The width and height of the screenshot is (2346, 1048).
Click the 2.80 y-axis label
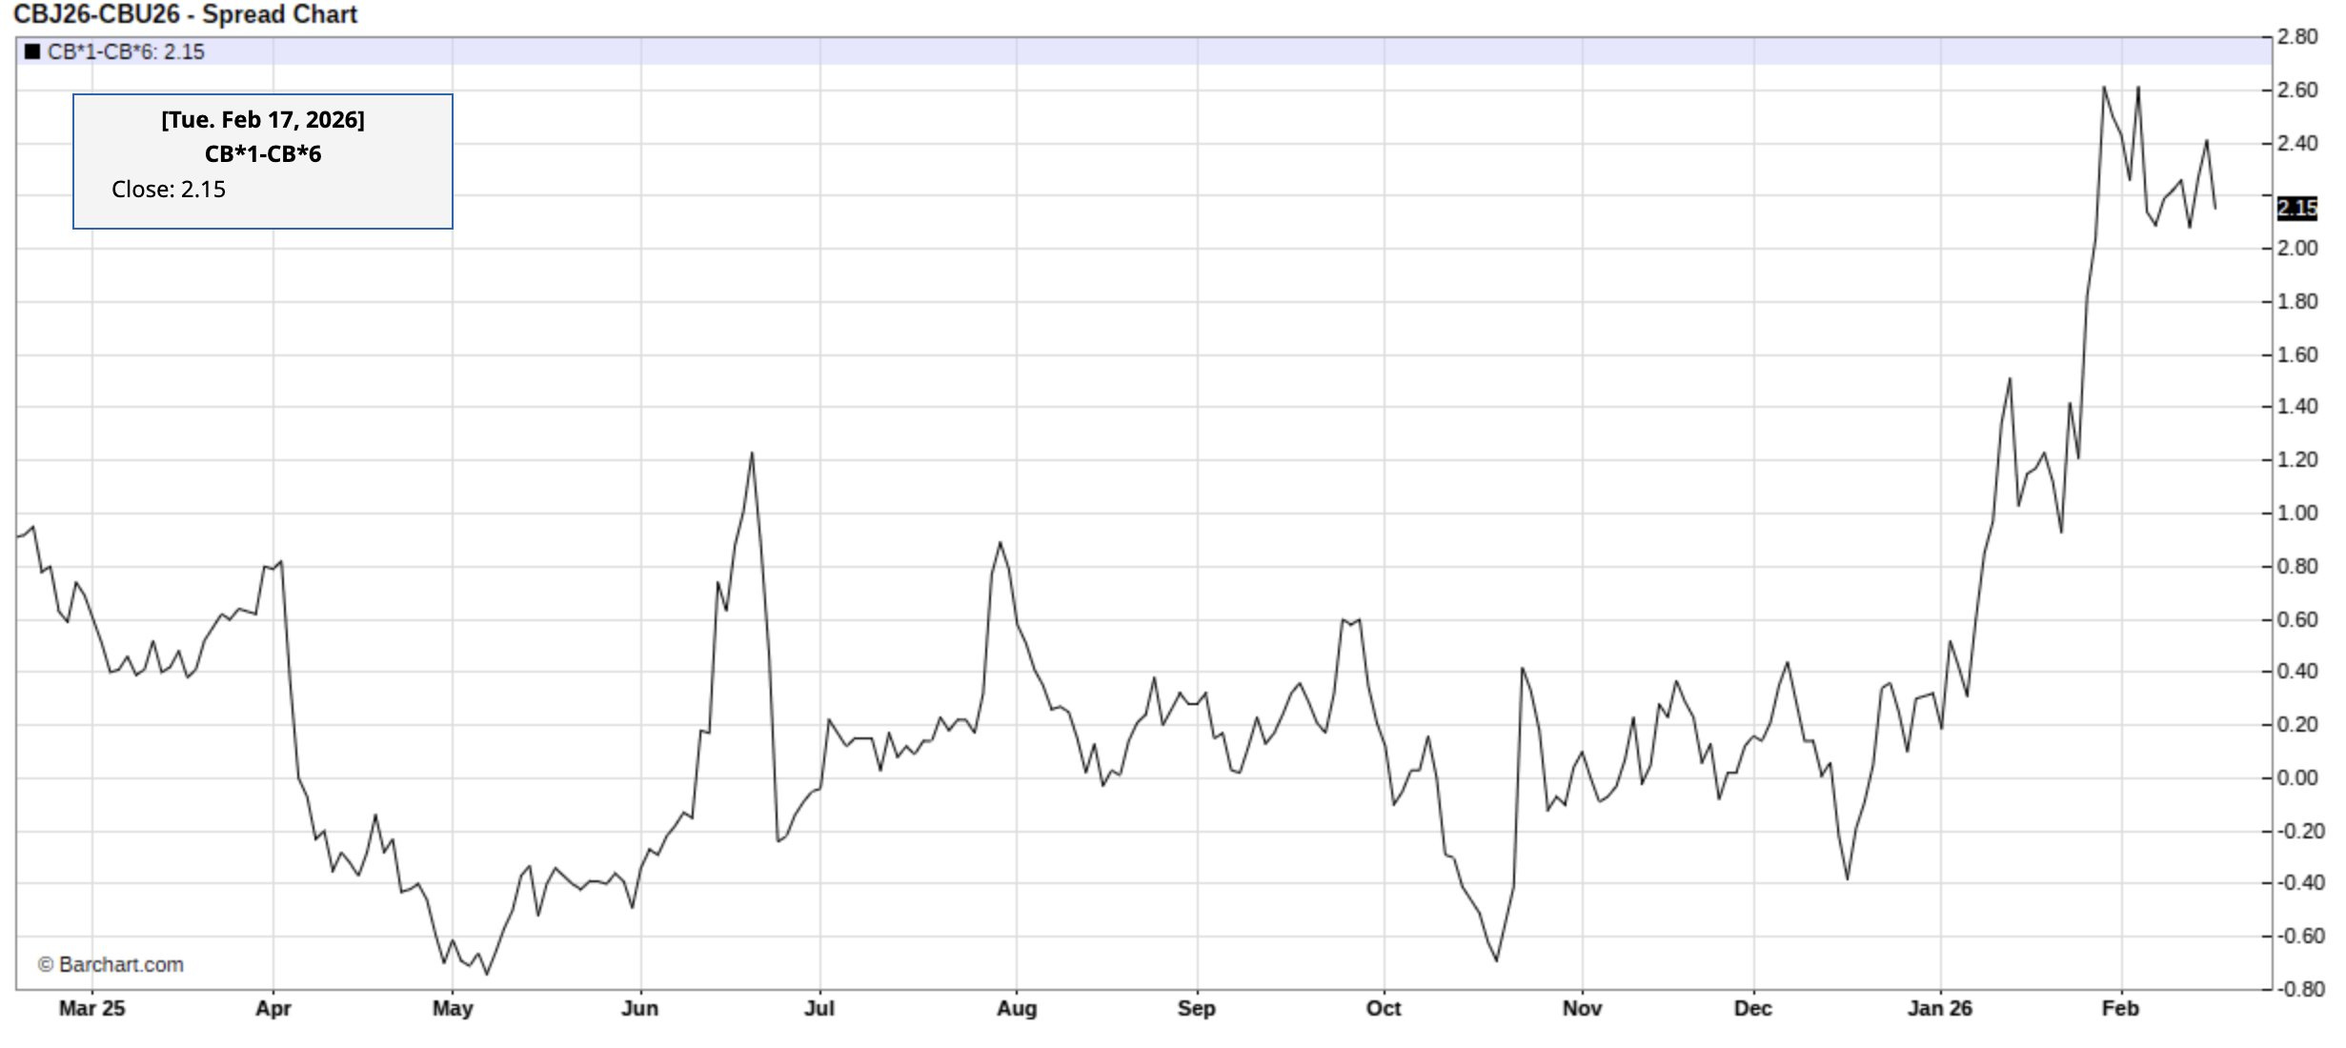pos(2297,37)
